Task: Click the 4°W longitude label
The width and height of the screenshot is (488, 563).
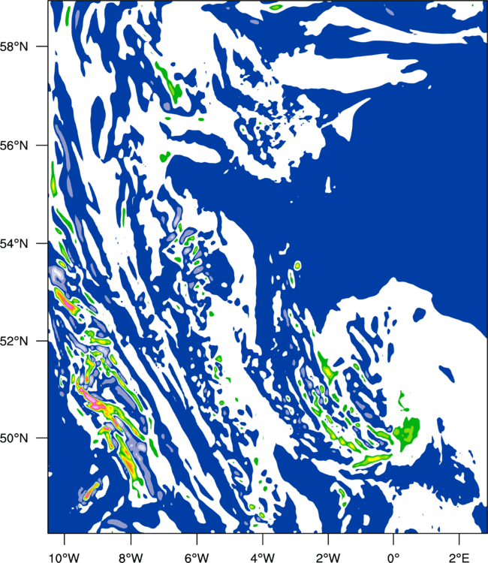Action: click(263, 558)
